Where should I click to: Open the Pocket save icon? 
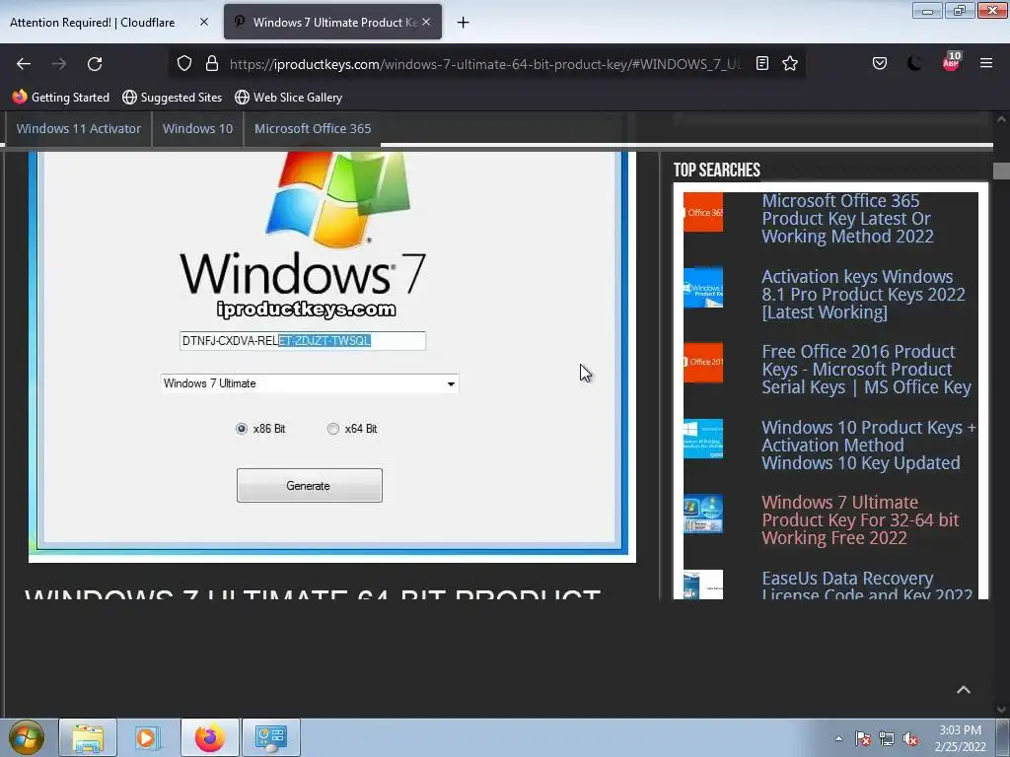point(879,63)
